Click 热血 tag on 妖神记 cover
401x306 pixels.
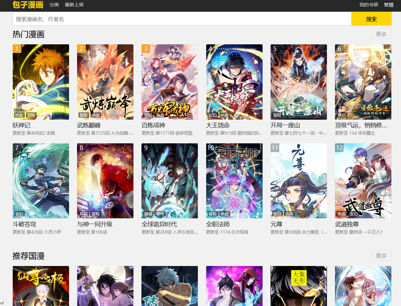19,115
